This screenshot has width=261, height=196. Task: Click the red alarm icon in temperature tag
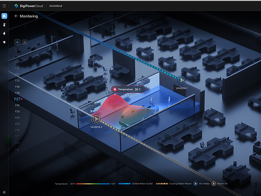(115, 89)
